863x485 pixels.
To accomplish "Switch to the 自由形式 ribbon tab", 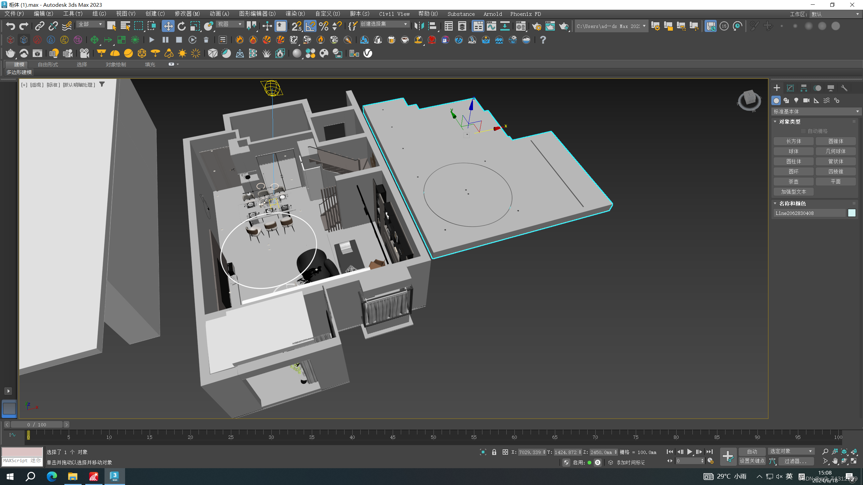I will (x=48, y=64).
